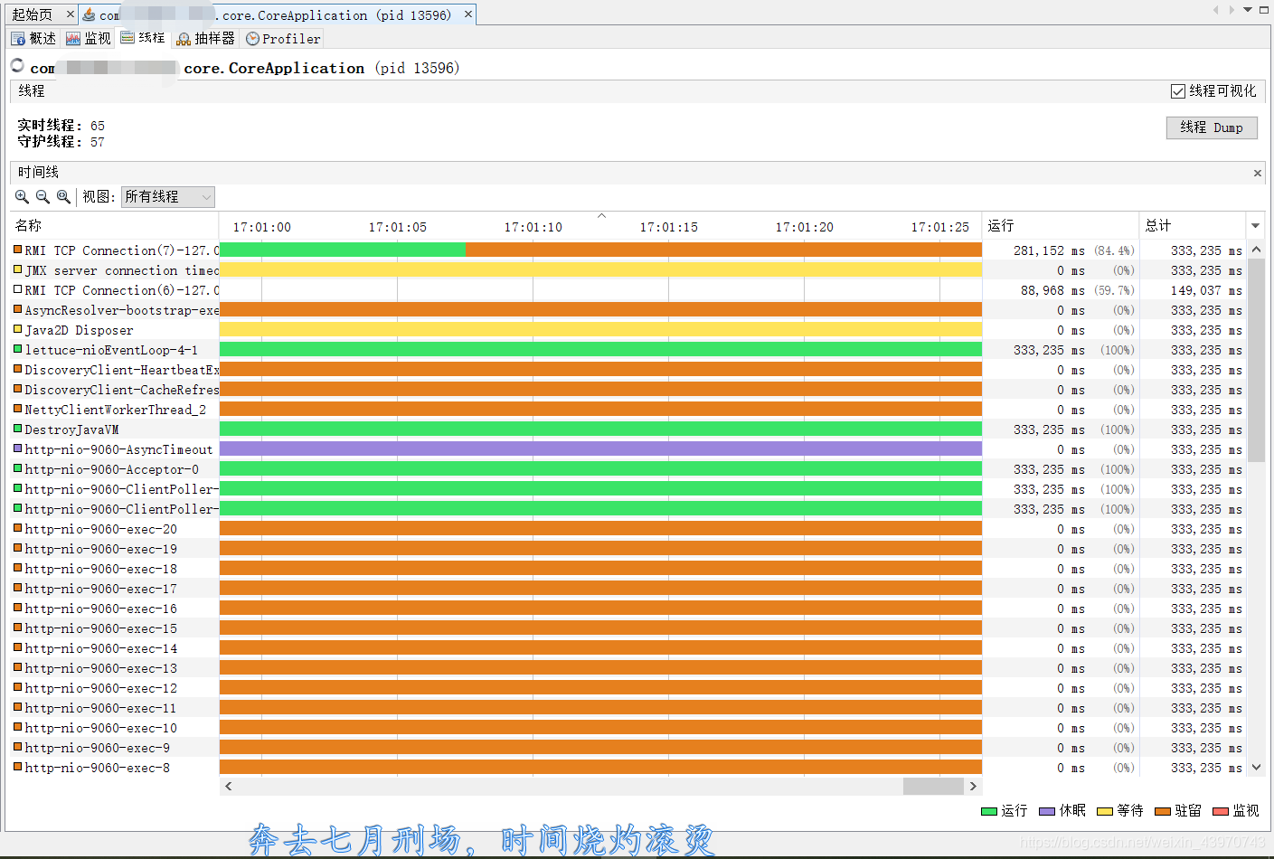The height and width of the screenshot is (859, 1274).
Task: Open the 抽样器 (Sampler) view
Action: click(x=204, y=38)
